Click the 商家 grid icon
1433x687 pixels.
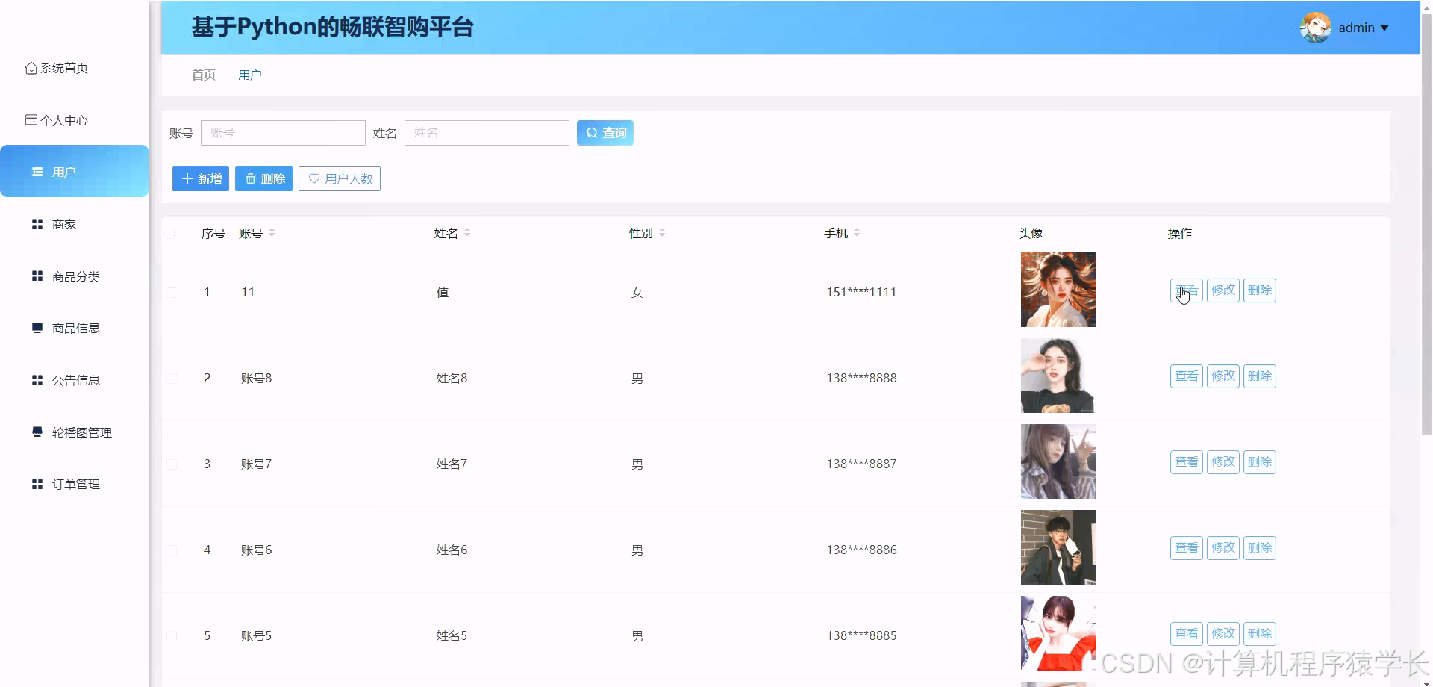click(37, 224)
